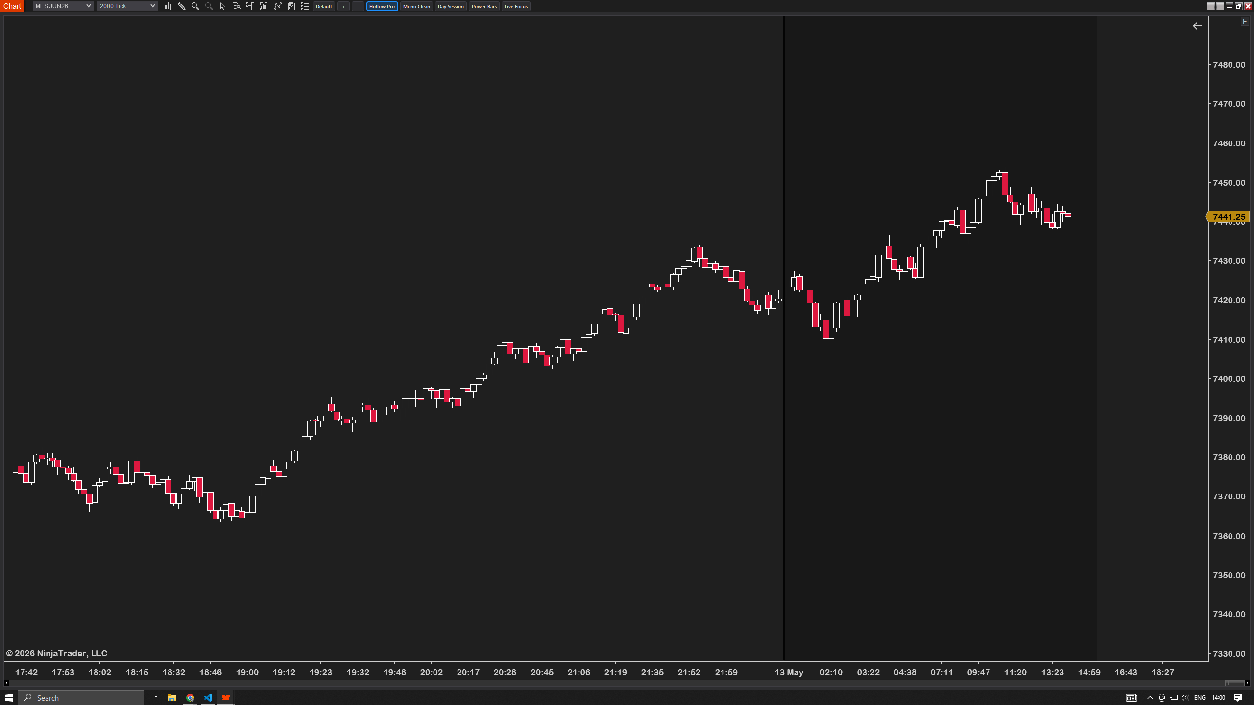This screenshot has height=705, width=1254.
Task: Click the 19:00 time axis label
Action: click(247, 672)
